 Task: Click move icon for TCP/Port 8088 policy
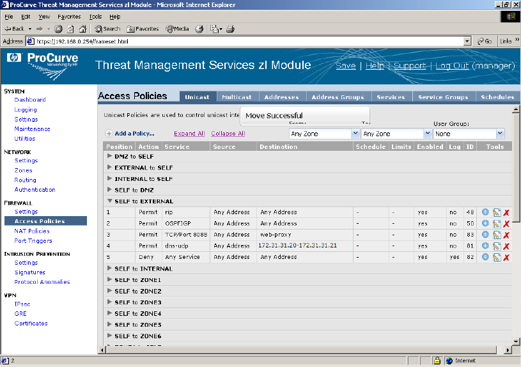[x=485, y=235]
